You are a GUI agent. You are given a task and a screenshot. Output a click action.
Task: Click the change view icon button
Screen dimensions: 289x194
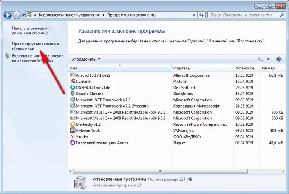(x=261, y=59)
